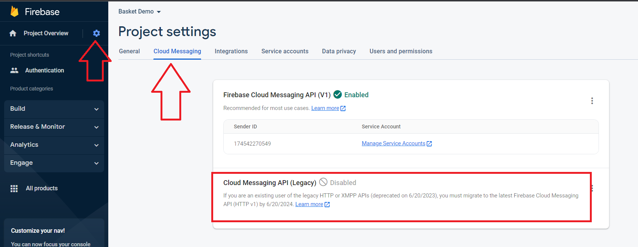Click the grey Disabled status text

343,183
